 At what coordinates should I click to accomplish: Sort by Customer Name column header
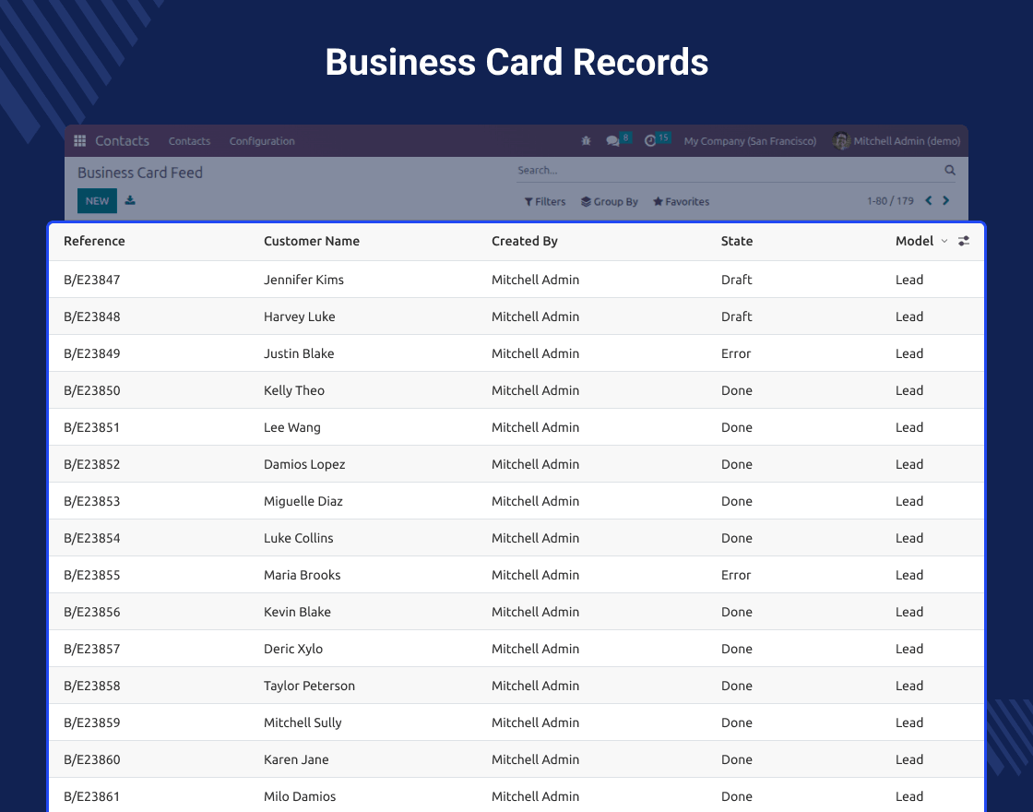tap(312, 241)
